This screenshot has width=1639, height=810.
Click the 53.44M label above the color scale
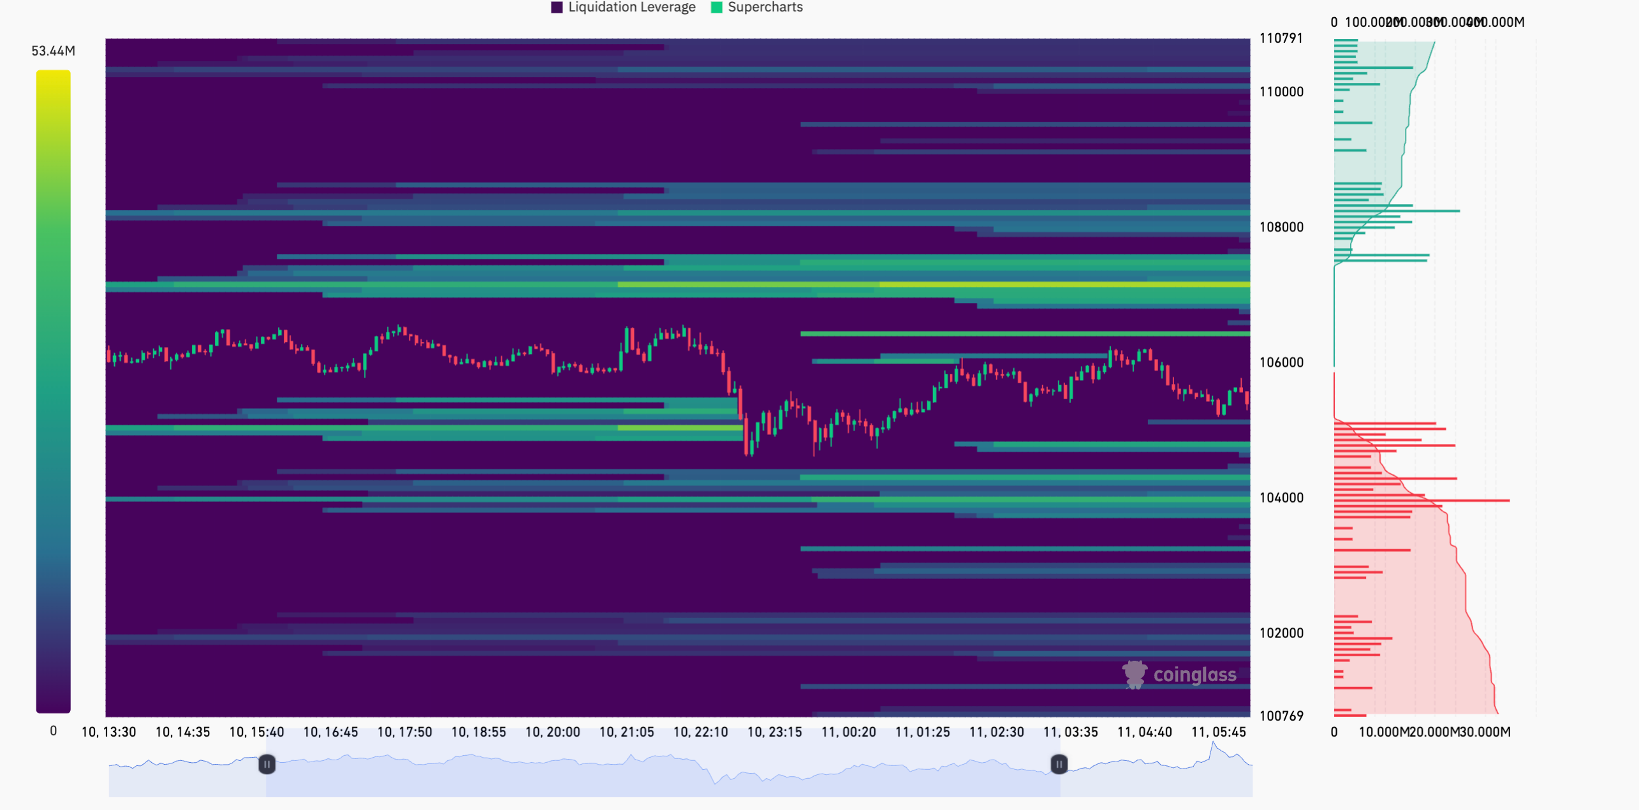[54, 50]
